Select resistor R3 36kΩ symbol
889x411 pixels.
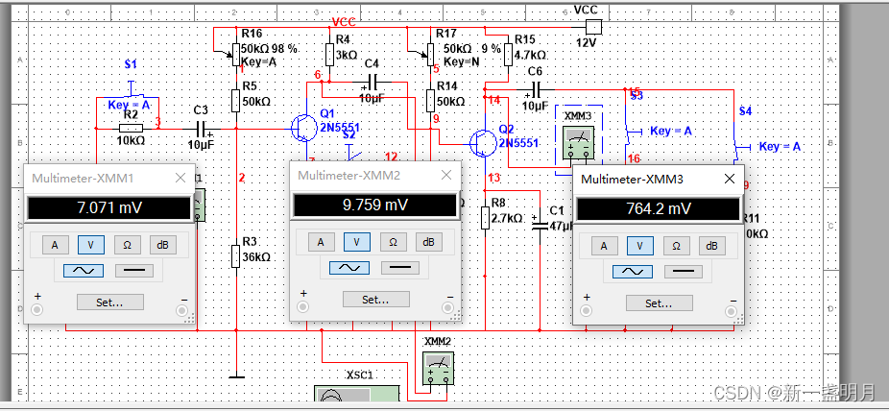tap(236, 255)
